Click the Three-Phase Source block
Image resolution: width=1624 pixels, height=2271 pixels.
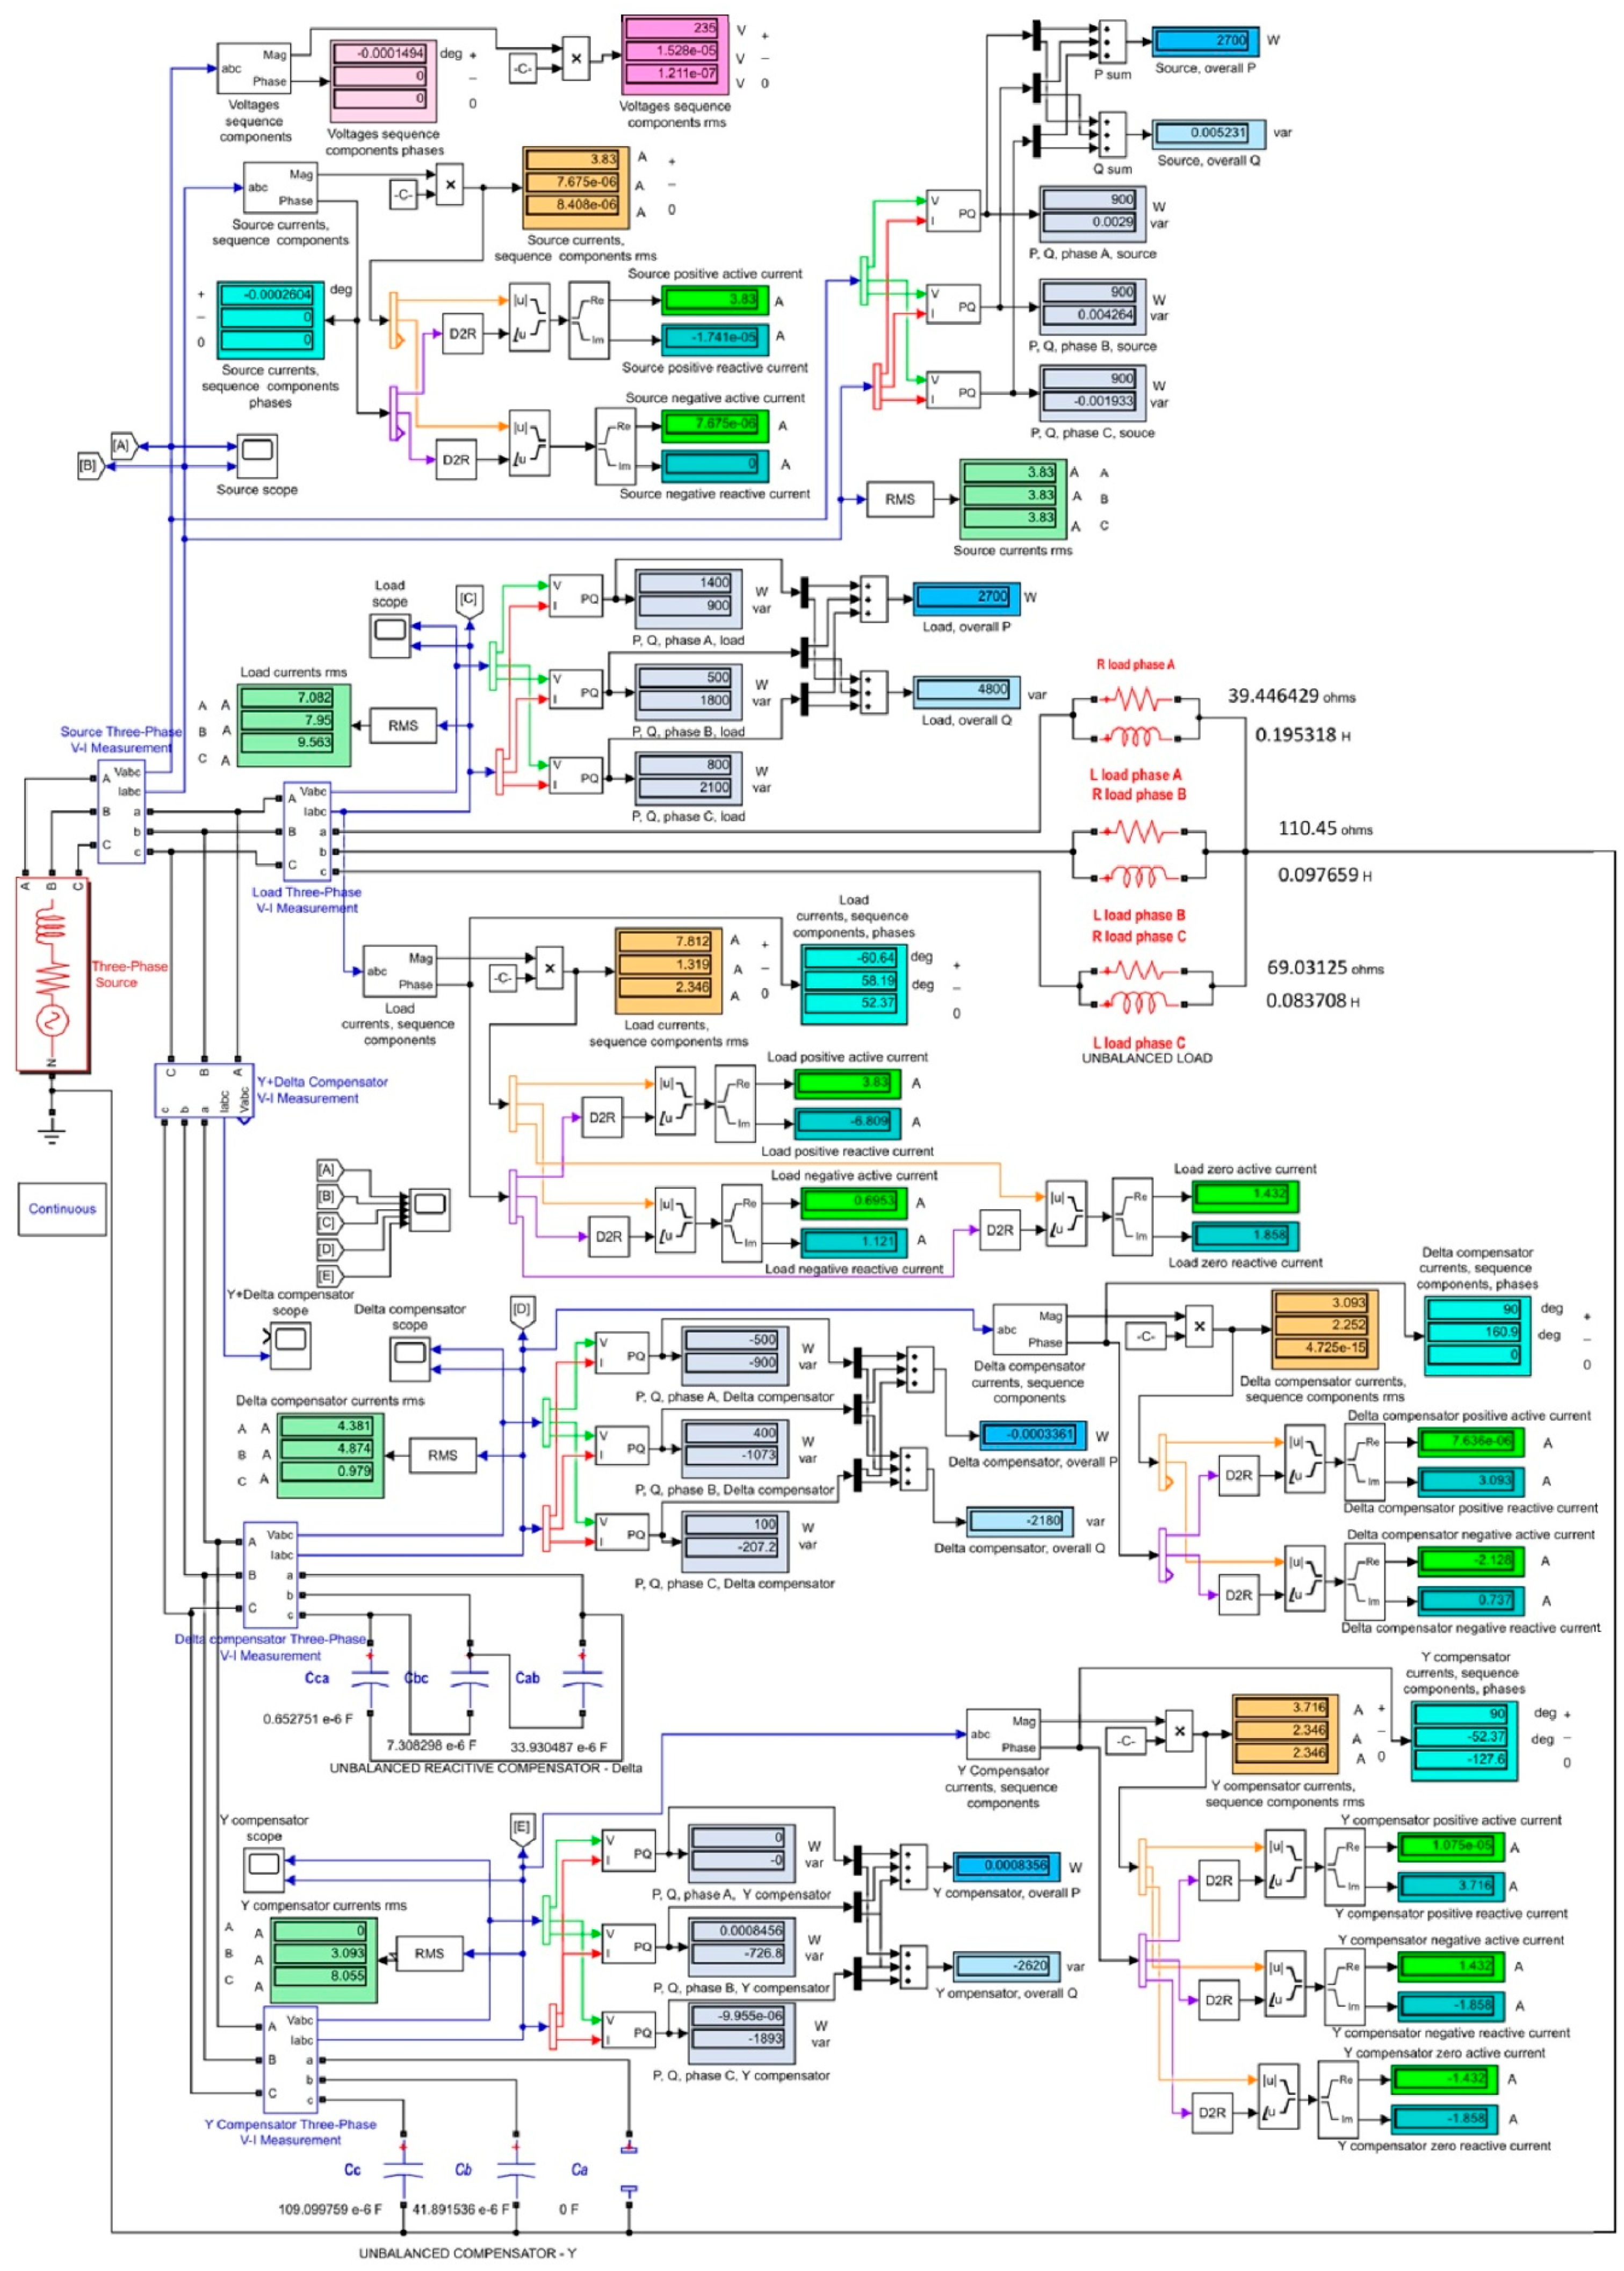53,974
